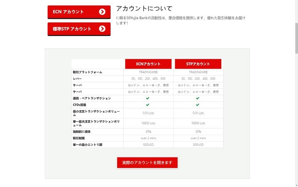Viewport: 298px width, 187px height.
Task: Click STP 30% cell
Action: click(198, 132)
